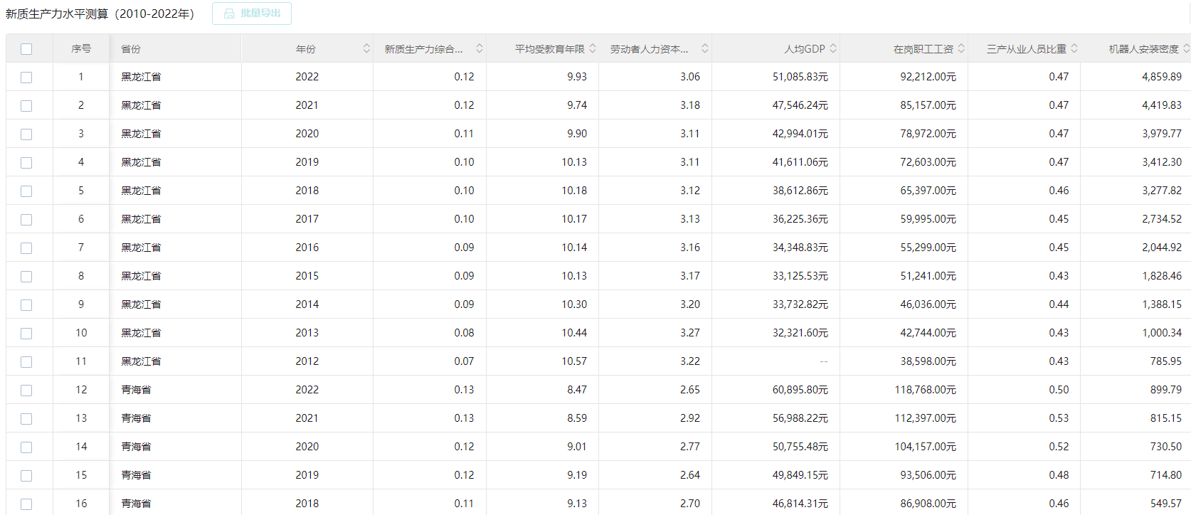Screen dimensions: 1191x515
Task: Select 黑龙江省 cell in row 1
Action: (x=141, y=77)
